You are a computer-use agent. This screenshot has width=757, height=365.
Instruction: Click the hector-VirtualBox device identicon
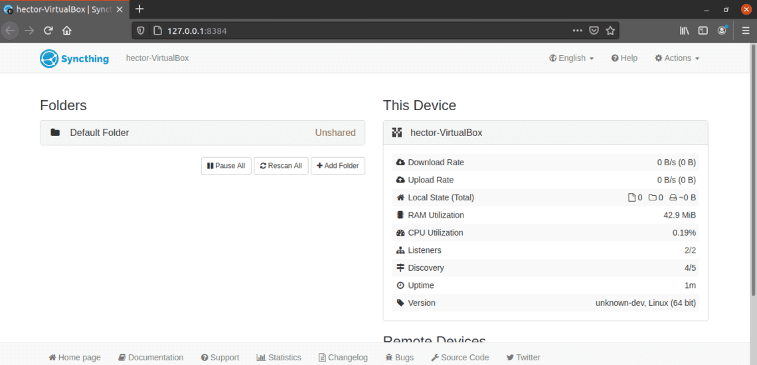397,133
